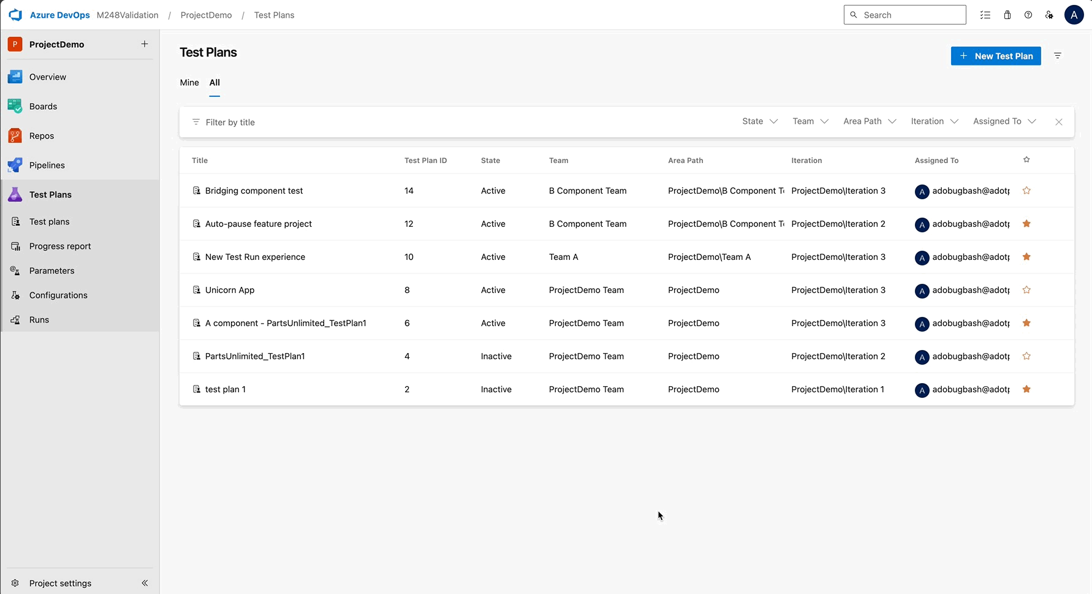Open the Help question mark icon

(1028, 15)
